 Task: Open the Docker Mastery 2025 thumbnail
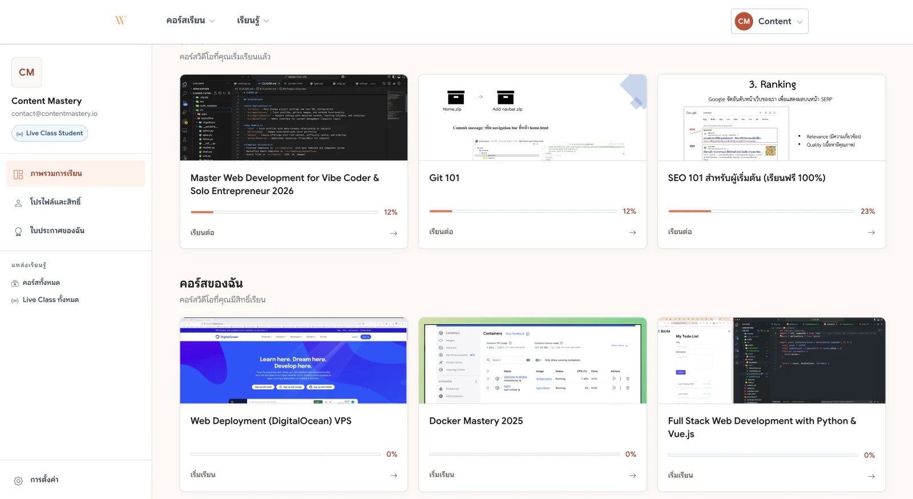(x=532, y=361)
